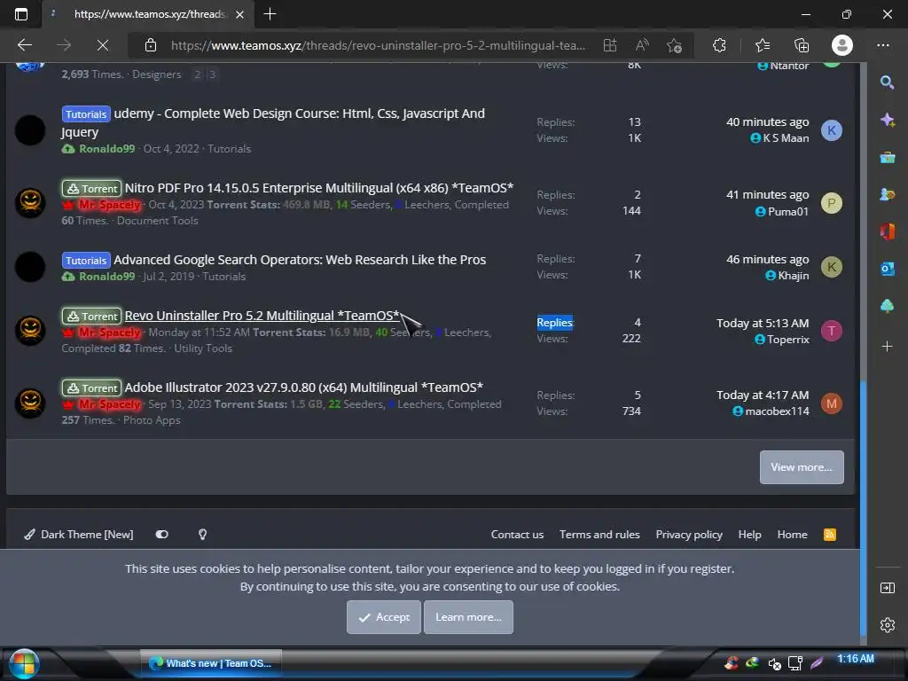Screen dimensions: 908x681
Task: Stop loading the page
Action: (x=103, y=45)
